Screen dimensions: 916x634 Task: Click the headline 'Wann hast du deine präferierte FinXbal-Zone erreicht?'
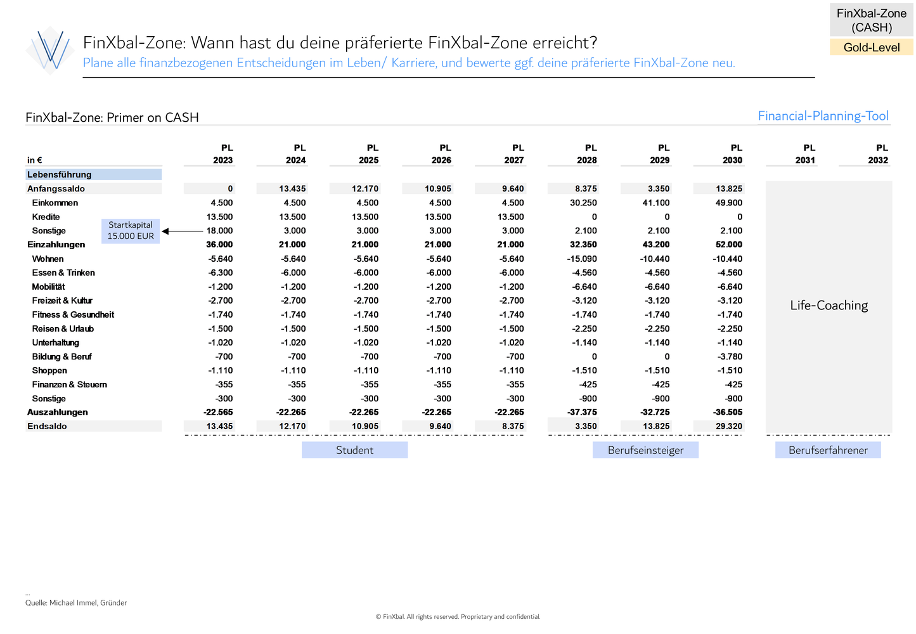(394, 42)
